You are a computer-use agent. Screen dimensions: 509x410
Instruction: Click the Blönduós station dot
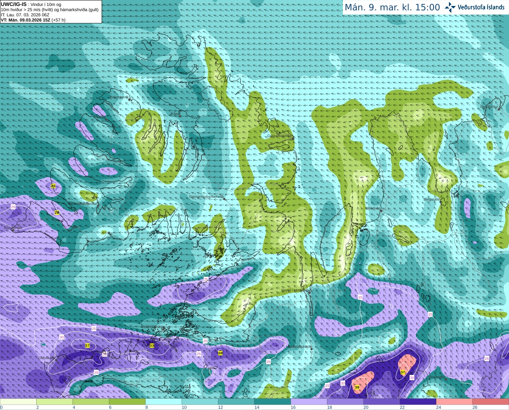pyautogui.click(x=381, y=211)
